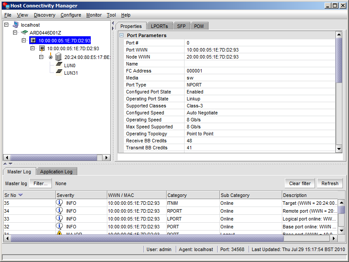Select the LUN31 disk icon
This screenshot has width=349, height=262.
point(59,72)
